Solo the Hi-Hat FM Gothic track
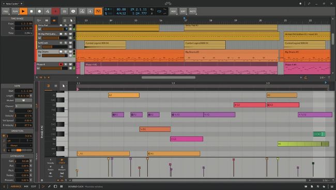This screenshot has width=336, height=190. (x=66, y=34)
